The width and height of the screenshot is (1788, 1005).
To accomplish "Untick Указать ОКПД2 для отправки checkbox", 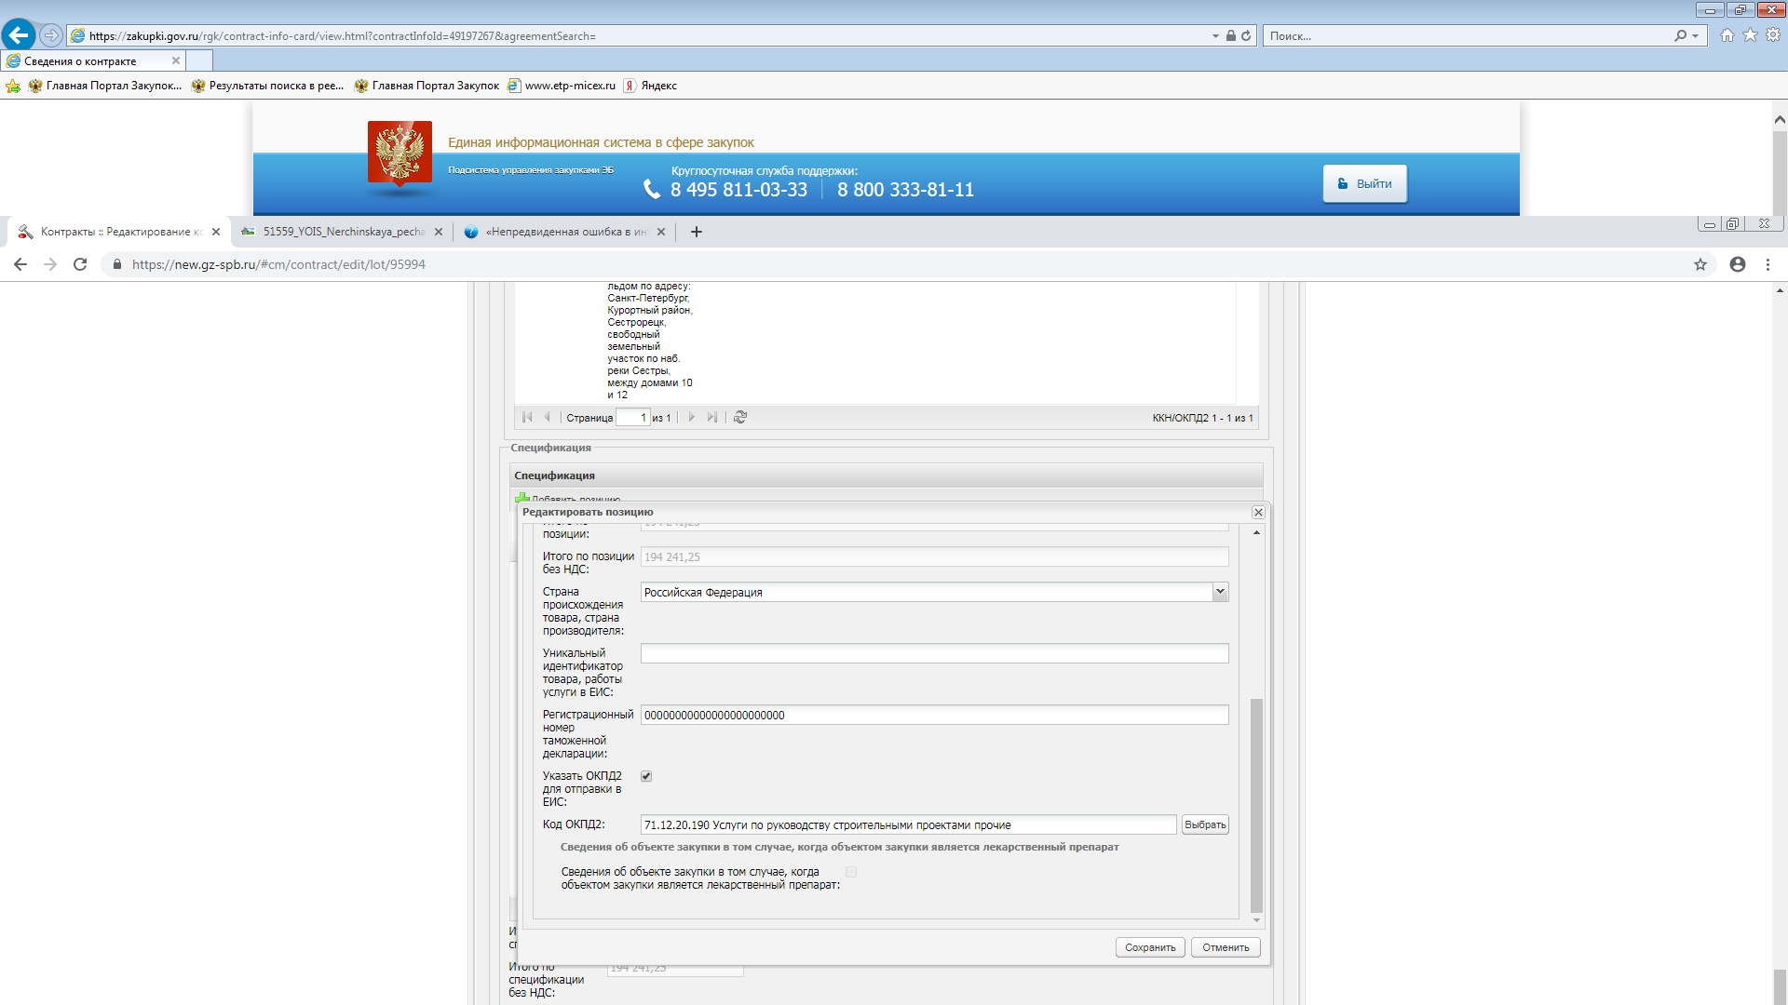I will [x=646, y=776].
